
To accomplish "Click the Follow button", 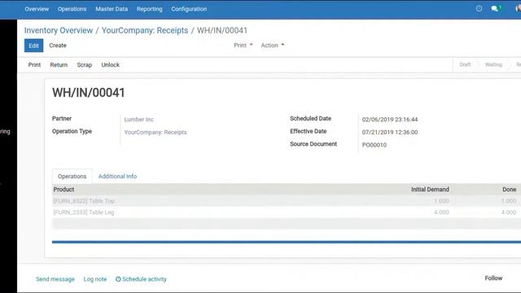I will click(493, 278).
